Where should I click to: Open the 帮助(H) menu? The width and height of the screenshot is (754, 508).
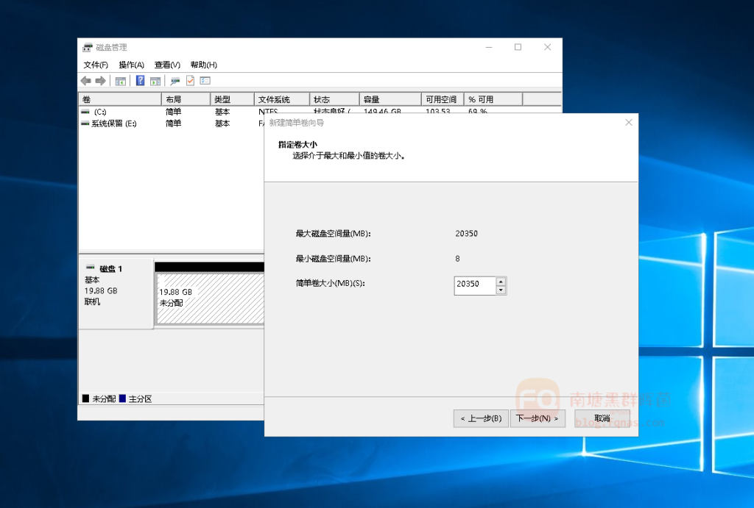tap(203, 65)
